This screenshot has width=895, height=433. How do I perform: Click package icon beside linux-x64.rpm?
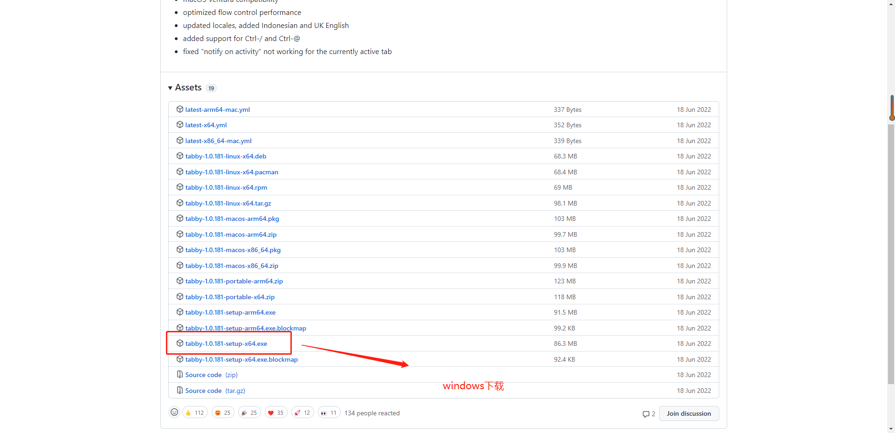[x=180, y=187]
